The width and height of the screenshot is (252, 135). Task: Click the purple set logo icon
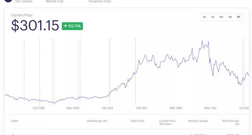click(x=8, y=1)
